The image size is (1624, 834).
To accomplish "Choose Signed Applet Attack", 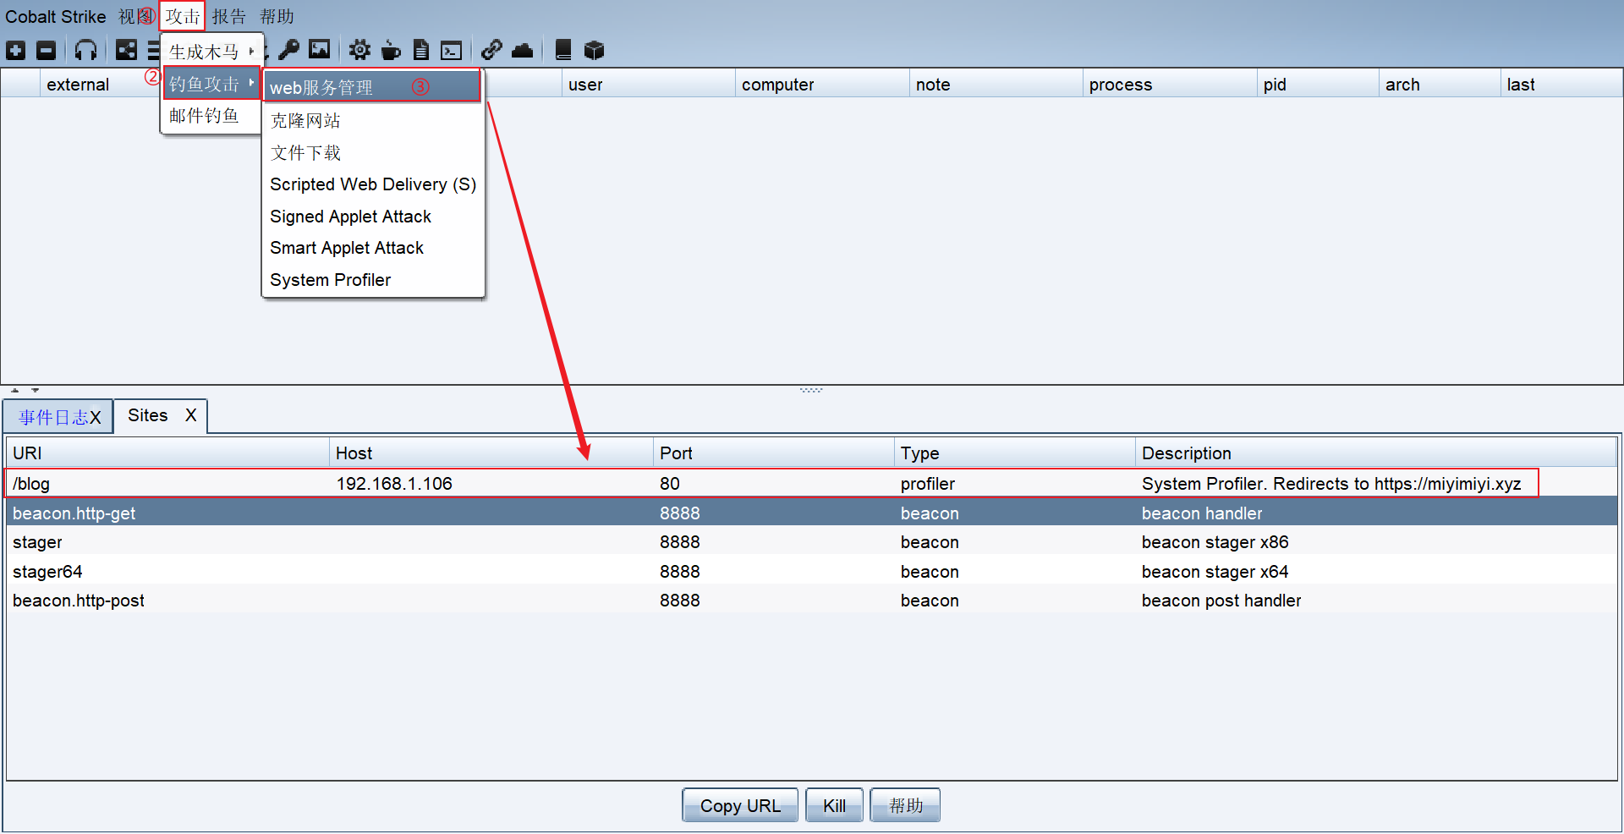I will (372, 217).
